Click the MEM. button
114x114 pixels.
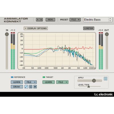coord(50,20)
